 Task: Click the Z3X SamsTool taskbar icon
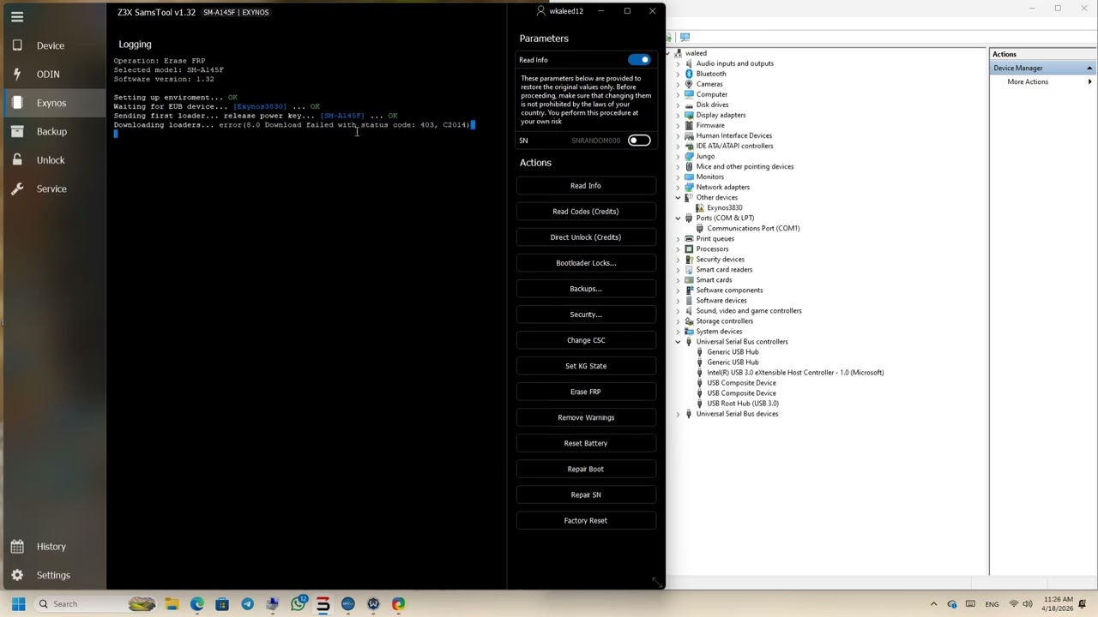click(x=323, y=604)
